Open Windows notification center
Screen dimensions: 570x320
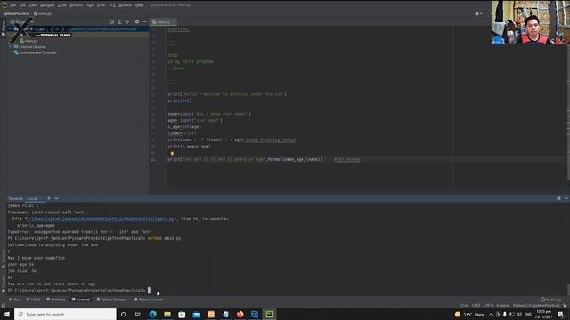pyautogui.click(x=560, y=314)
